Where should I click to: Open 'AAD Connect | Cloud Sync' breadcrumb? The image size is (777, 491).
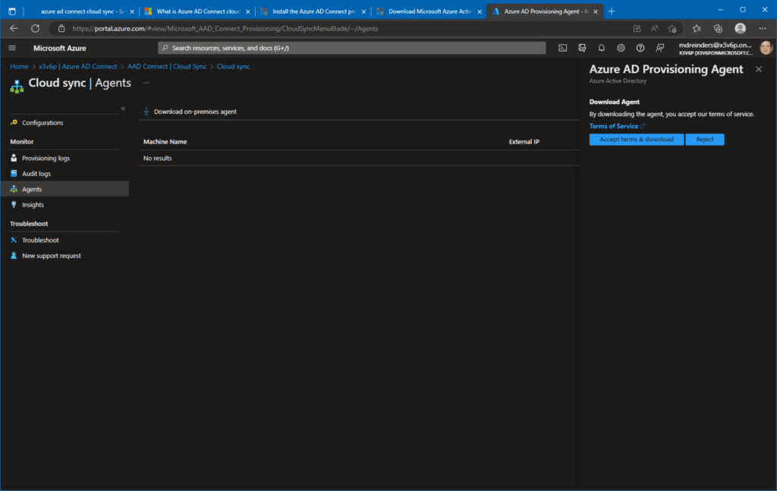point(167,66)
